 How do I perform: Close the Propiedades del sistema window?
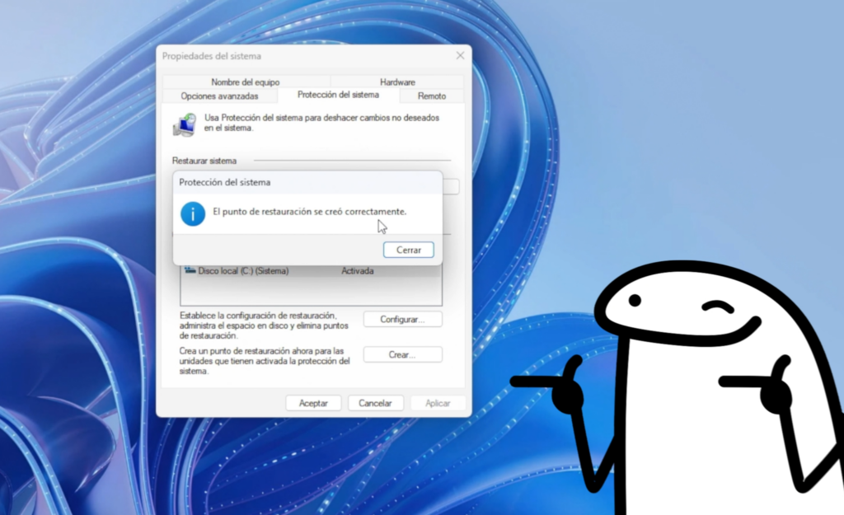point(460,55)
